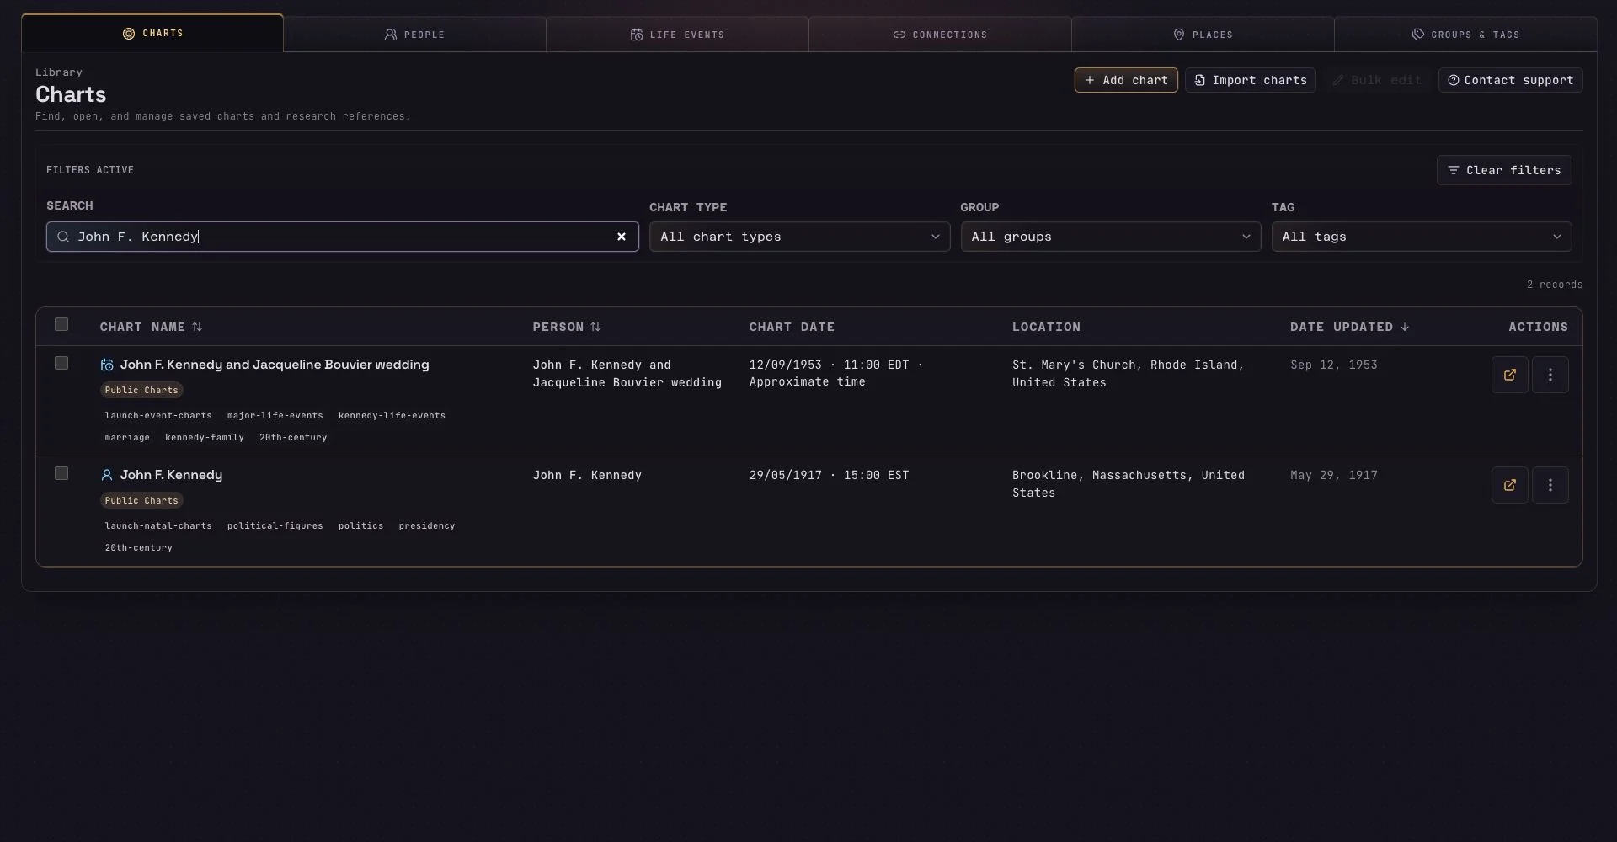Image resolution: width=1617 pixels, height=842 pixels.
Task: Click the Public Charts badge on the John F. Kennedy row
Action: click(x=141, y=500)
